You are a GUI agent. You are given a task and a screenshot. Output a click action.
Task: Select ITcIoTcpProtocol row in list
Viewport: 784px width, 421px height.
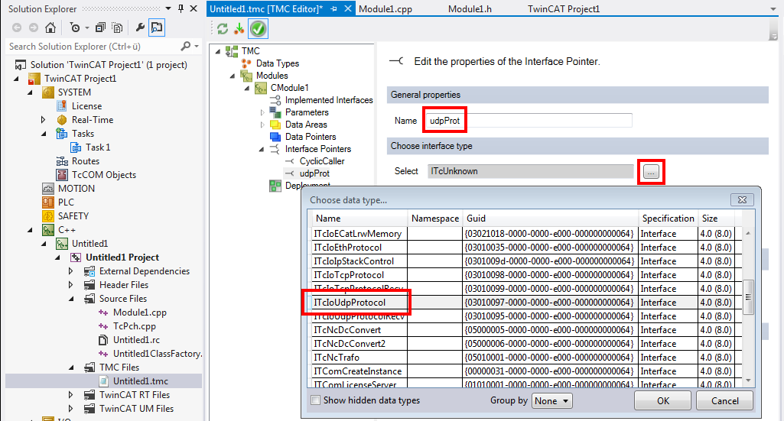(523, 274)
